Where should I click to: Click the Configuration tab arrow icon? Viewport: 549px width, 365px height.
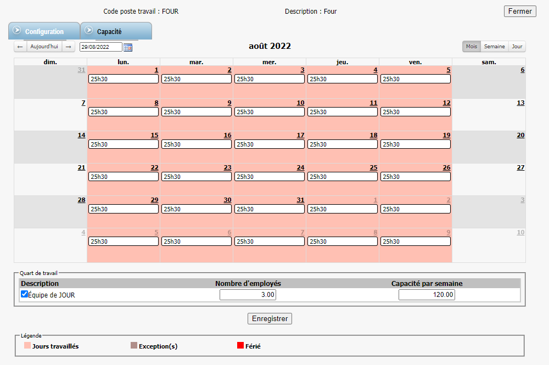coord(16,30)
